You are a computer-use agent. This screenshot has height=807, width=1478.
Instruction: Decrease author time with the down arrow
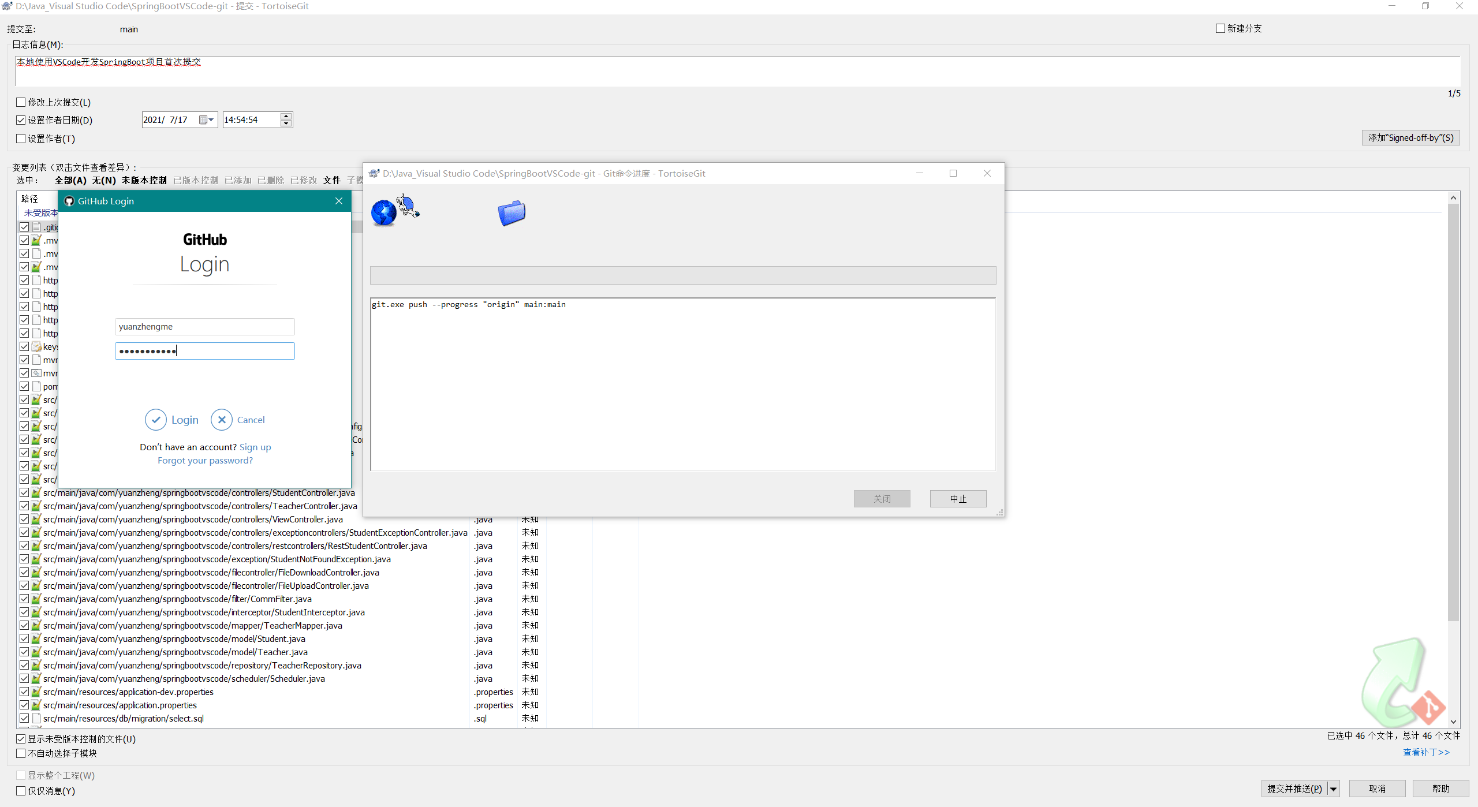point(286,123)
